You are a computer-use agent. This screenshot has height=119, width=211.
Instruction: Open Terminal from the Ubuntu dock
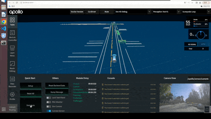(4, 43)
